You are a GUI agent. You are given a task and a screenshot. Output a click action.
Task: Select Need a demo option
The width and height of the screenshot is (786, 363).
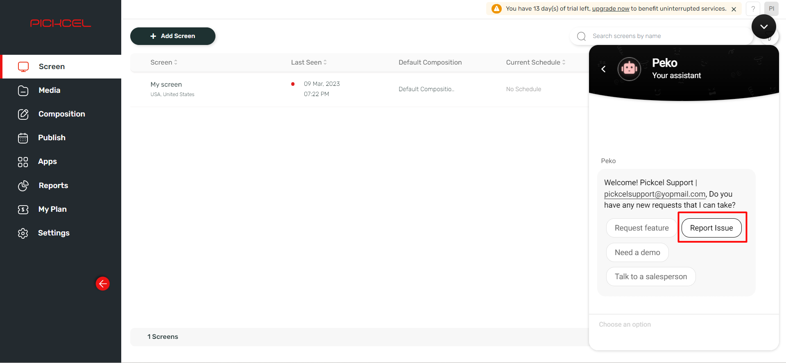pos(637,253)
